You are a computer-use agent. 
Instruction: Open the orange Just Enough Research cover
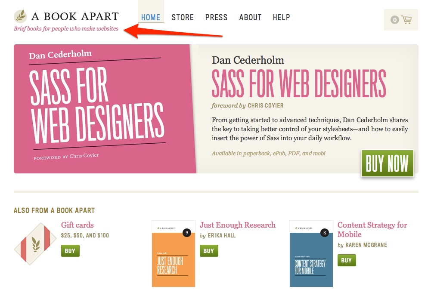(x=174, y=254)
